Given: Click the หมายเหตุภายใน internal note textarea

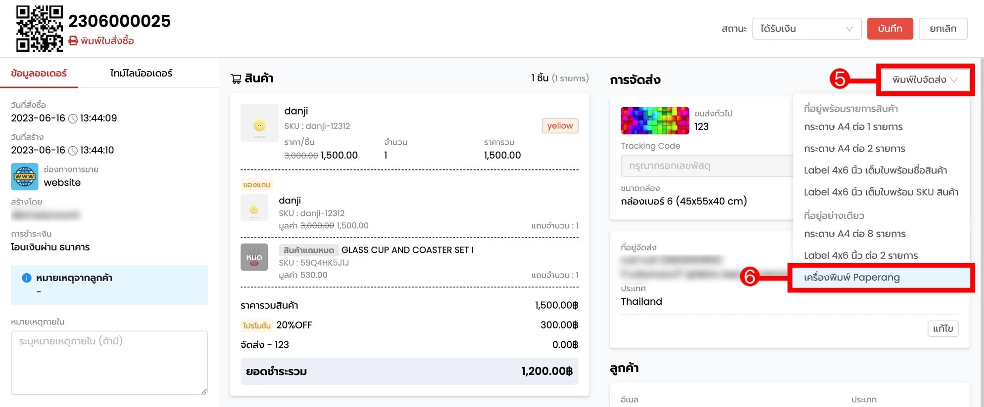Looking at the screenshot, I should [x=109, y=363].
